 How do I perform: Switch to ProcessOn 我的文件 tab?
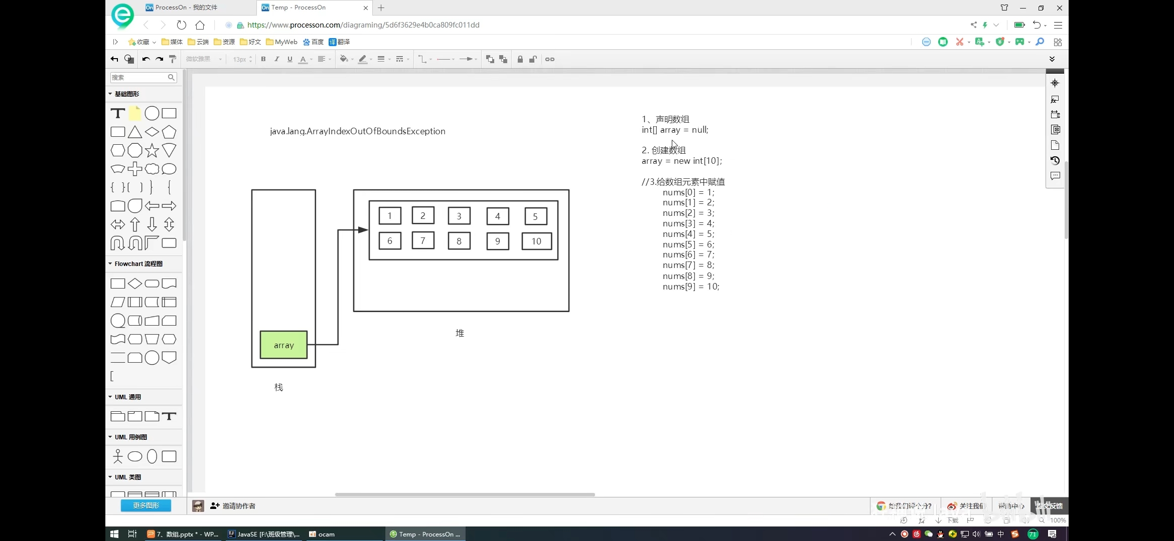pos(186,8)
